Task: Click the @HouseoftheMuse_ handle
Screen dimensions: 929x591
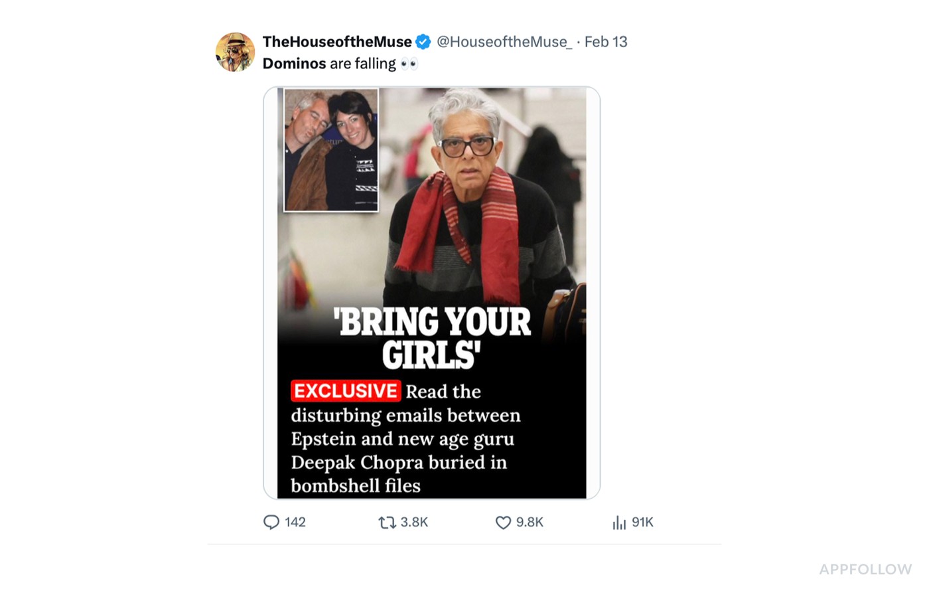Action: (x=504, y=42)
